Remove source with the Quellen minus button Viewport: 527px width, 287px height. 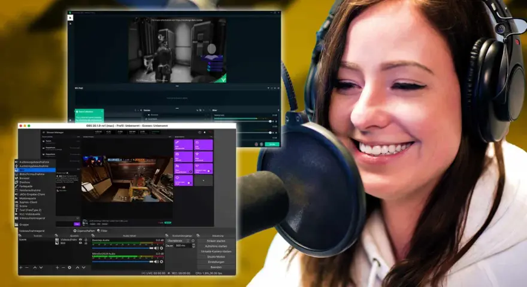pyautogui.click(x=63, y=267)
